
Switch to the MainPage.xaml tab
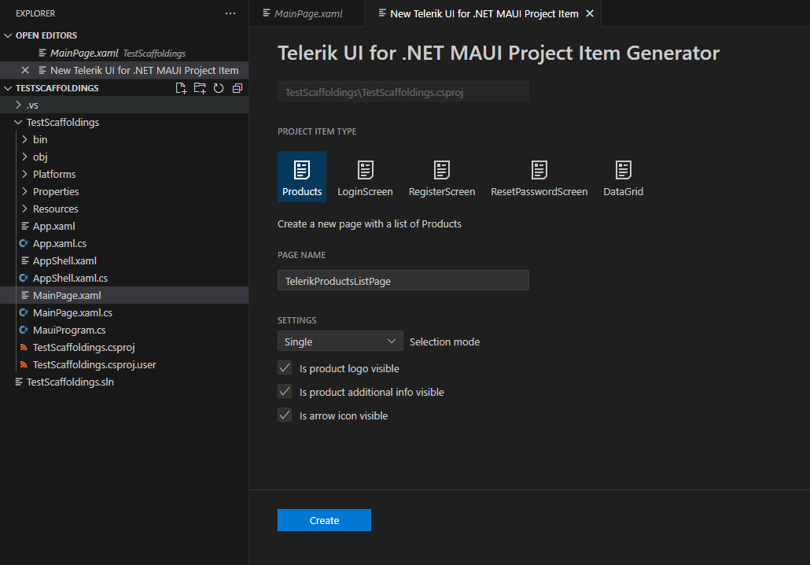pos(307,13)
